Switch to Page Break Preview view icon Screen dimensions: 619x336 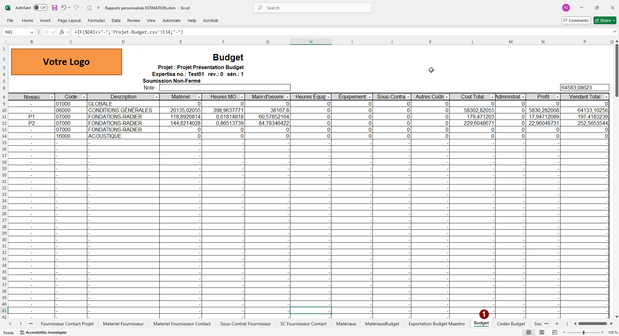click(555, 332)
